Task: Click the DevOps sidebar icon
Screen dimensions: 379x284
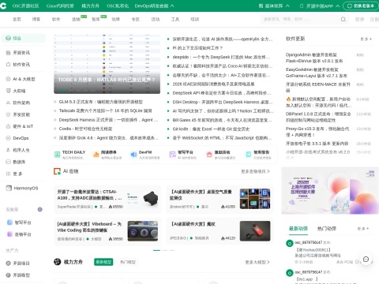Action: 8,138
